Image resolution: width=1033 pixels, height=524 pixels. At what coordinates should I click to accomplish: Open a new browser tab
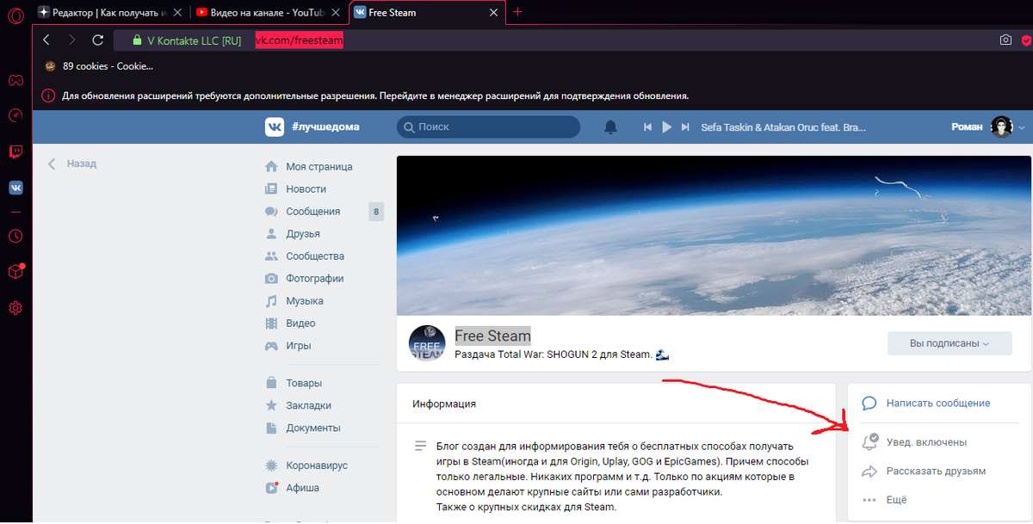[x=517, y=12]
